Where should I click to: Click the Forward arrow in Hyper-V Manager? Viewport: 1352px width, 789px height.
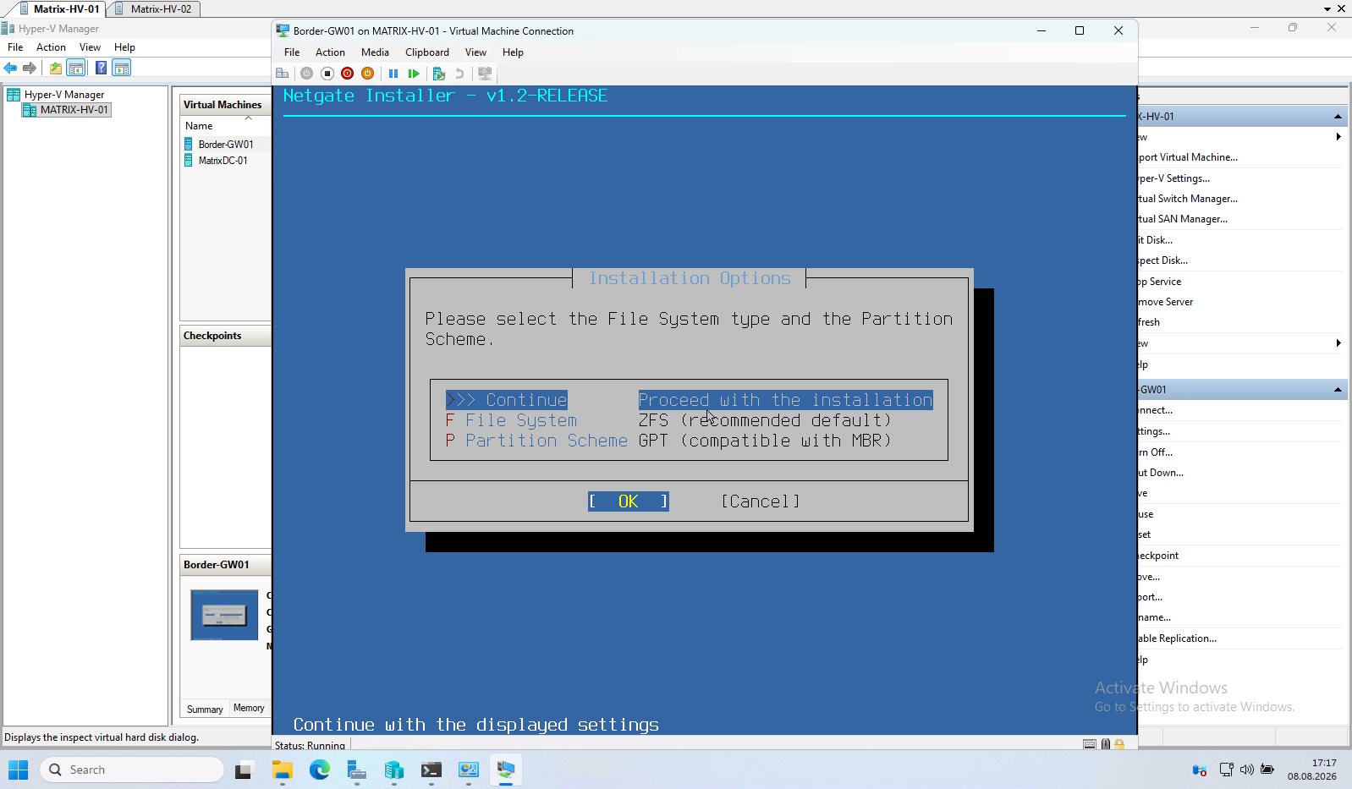coord(30,68)
